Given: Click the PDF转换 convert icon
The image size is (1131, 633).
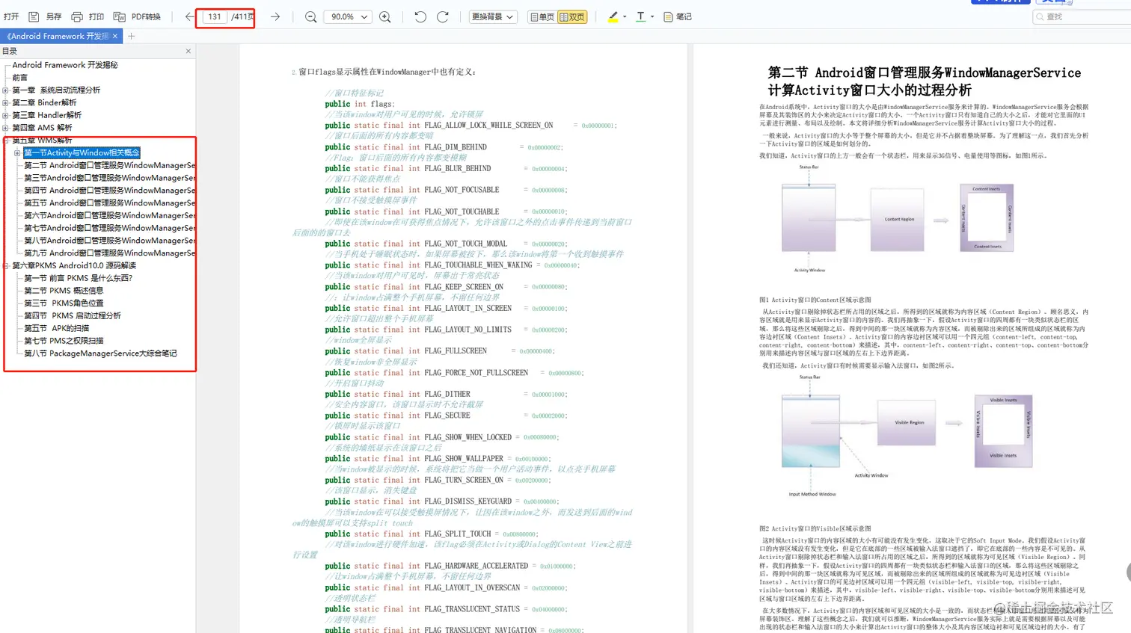Looking at the screenshot, I should point(120,16).
